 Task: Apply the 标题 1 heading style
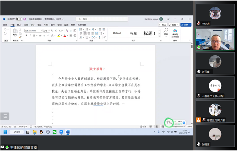click(x=149, y=33)
